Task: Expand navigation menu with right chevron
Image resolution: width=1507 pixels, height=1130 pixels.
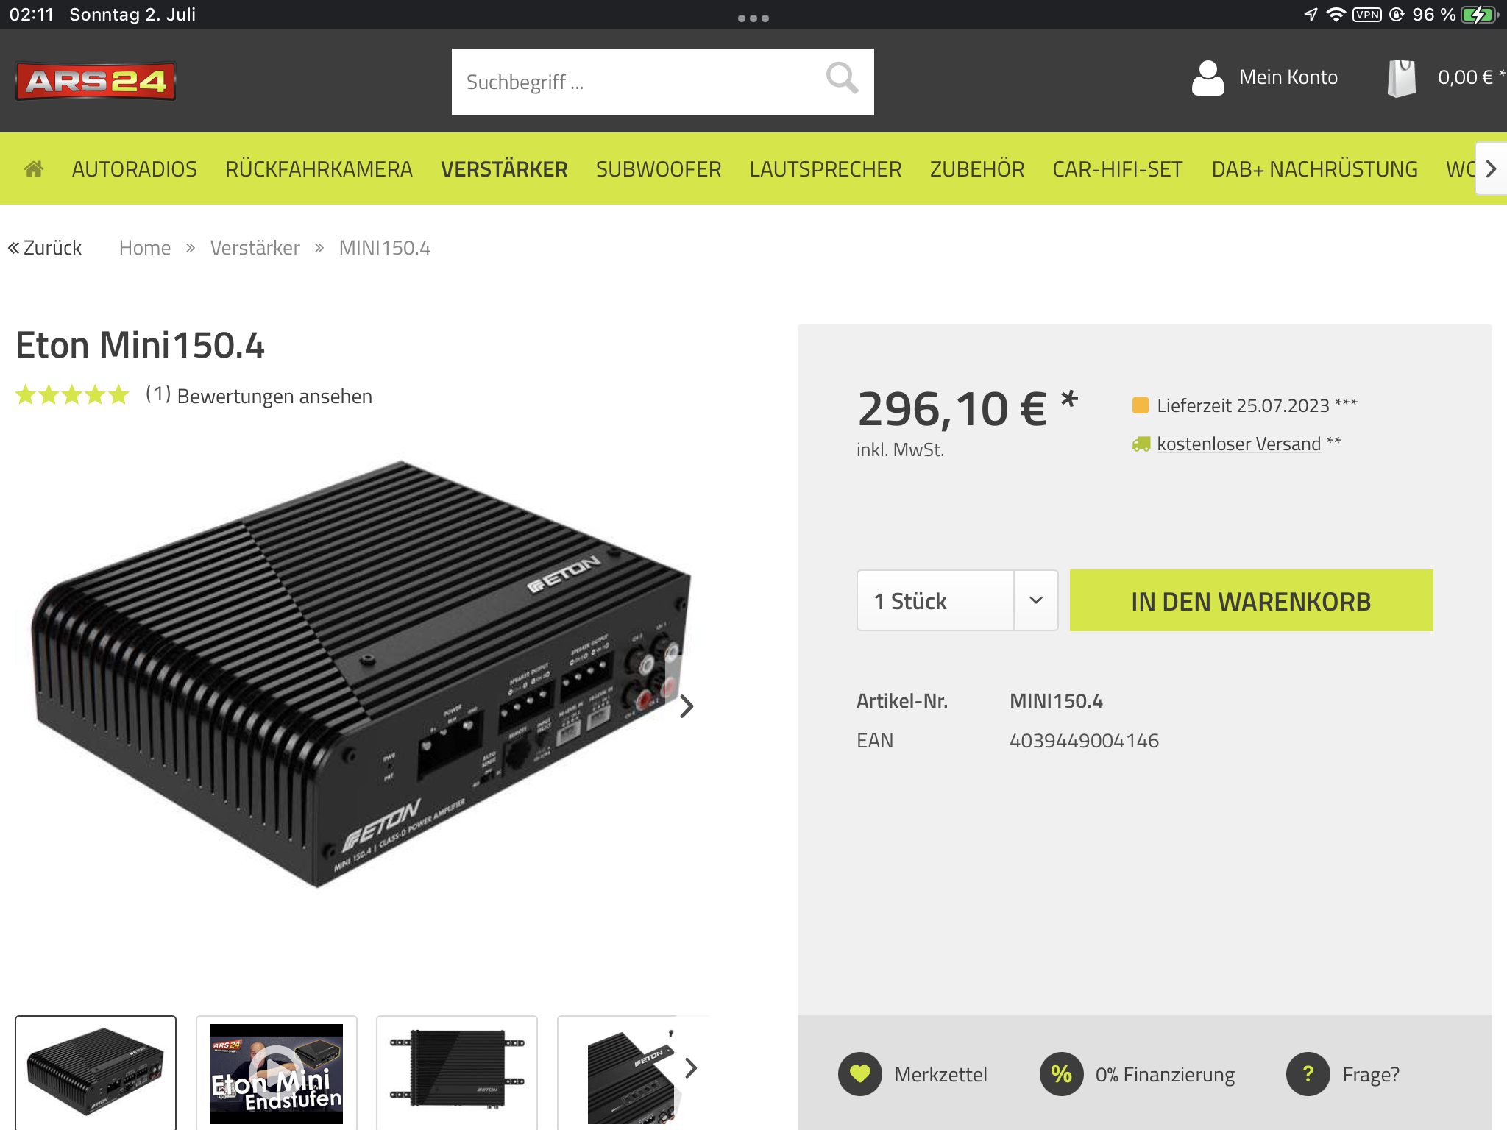Action: coord(1491,169)
